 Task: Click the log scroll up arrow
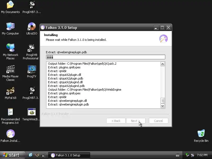pyautogui.click(x=163, y=64)
